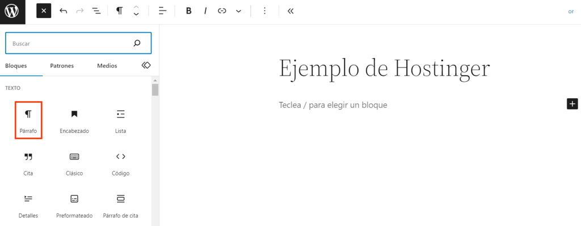Image resolution: width=581 pixels, height=226 pixels.
Task: Add a block with the plus button
Action: [572, 103]
